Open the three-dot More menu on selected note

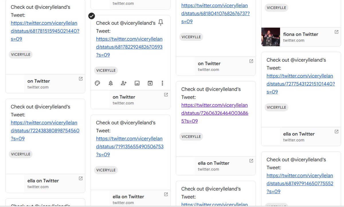coord(163,83)
